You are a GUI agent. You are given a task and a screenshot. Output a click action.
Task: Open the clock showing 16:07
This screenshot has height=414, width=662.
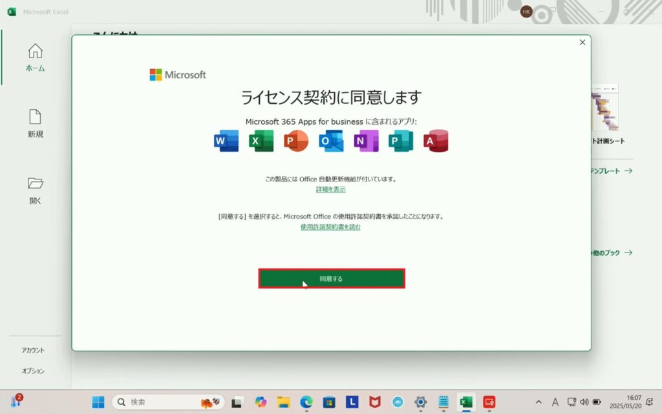tap(625, 402)
